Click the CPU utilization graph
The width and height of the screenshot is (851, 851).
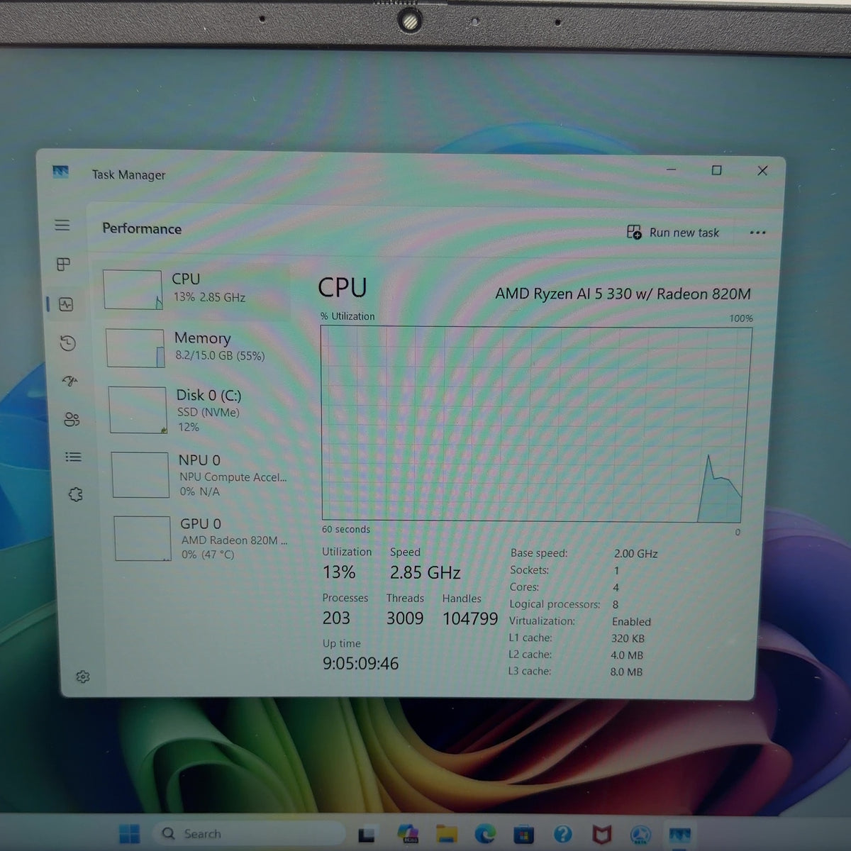(536, 424)
